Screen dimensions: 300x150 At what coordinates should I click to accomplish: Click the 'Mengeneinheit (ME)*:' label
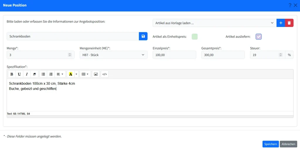[95, 48]
